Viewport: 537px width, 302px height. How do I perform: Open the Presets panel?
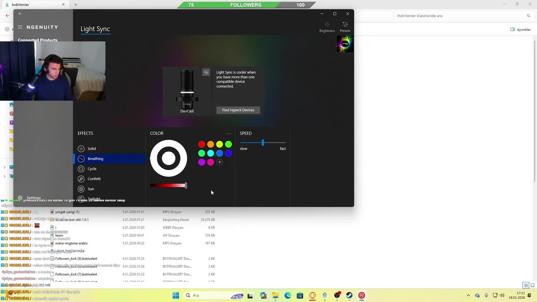tap(345, 27)
